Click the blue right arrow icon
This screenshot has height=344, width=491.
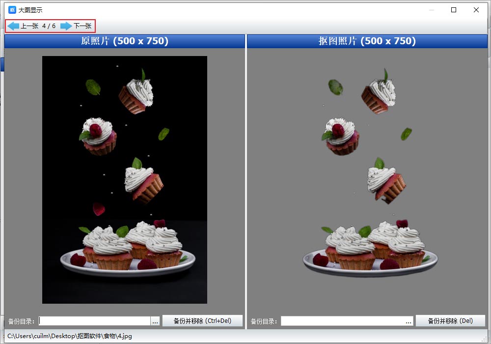[x=66, y=26]
